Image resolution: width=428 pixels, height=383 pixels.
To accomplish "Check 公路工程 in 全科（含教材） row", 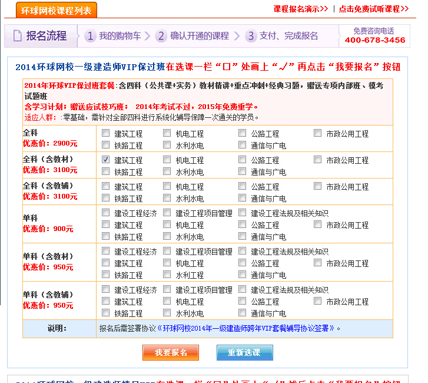I will click(242, 160).
